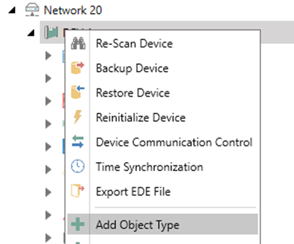Screen dimensions: 294x244
Task: Collapse the Network 20 tree node
Action: 12,10
